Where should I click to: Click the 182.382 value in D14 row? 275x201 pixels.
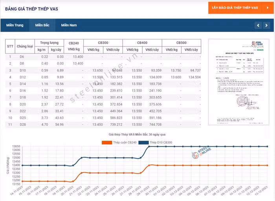pos(116,84)
